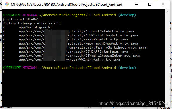The height and width of the screenshot is (109, 172).
Task: Click the FamilySwitchActivity.java line
Action: (75, 47)
